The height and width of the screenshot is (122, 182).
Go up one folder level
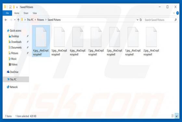[x=18, y=20]
